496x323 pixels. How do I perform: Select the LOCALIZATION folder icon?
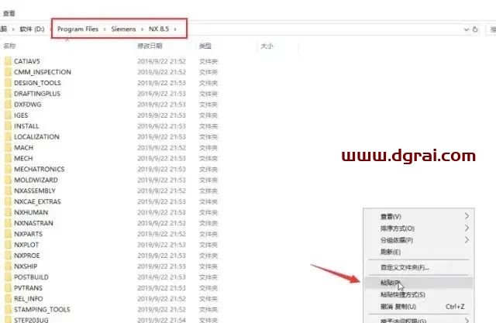[x=9, y=136]
